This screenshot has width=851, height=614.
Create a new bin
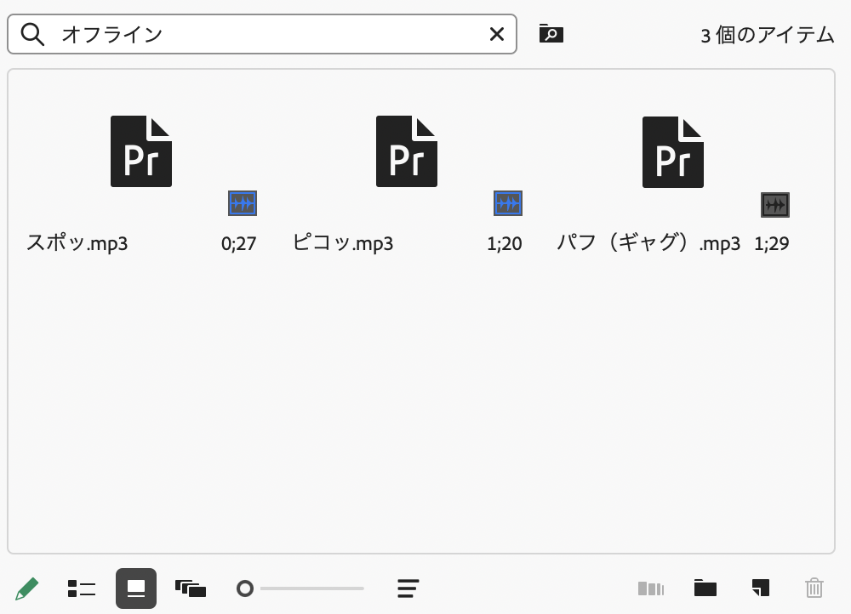tap(705, 588)
